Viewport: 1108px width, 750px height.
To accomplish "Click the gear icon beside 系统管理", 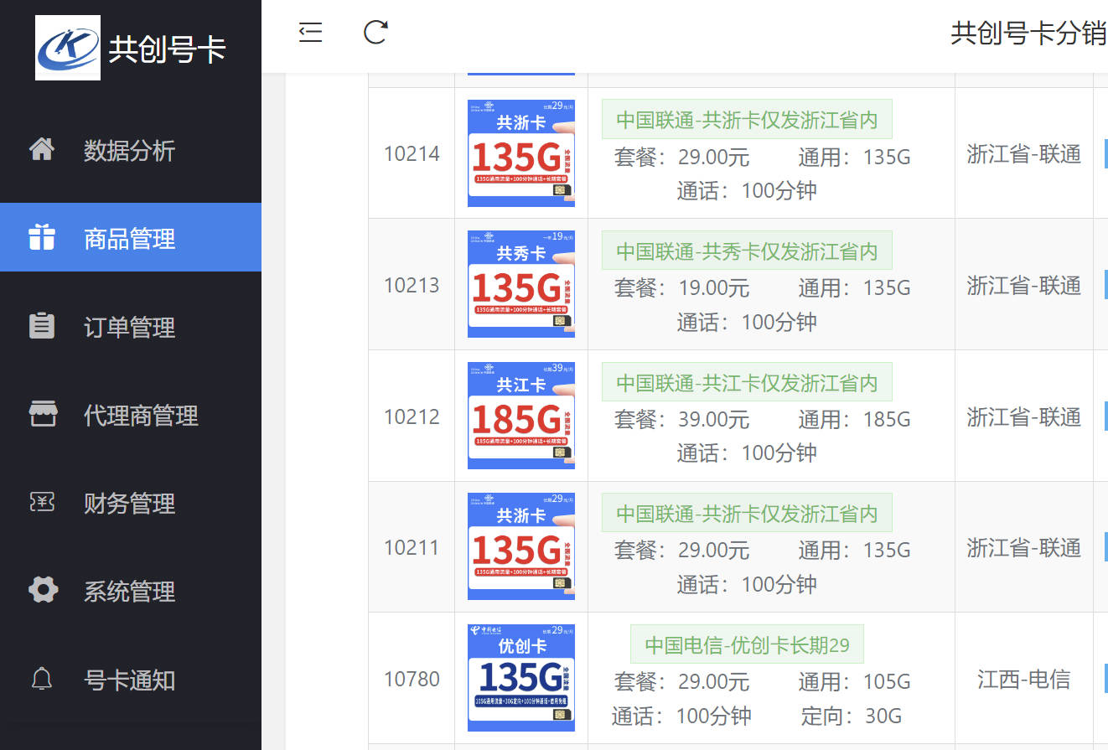I will [x=43, y=590].
